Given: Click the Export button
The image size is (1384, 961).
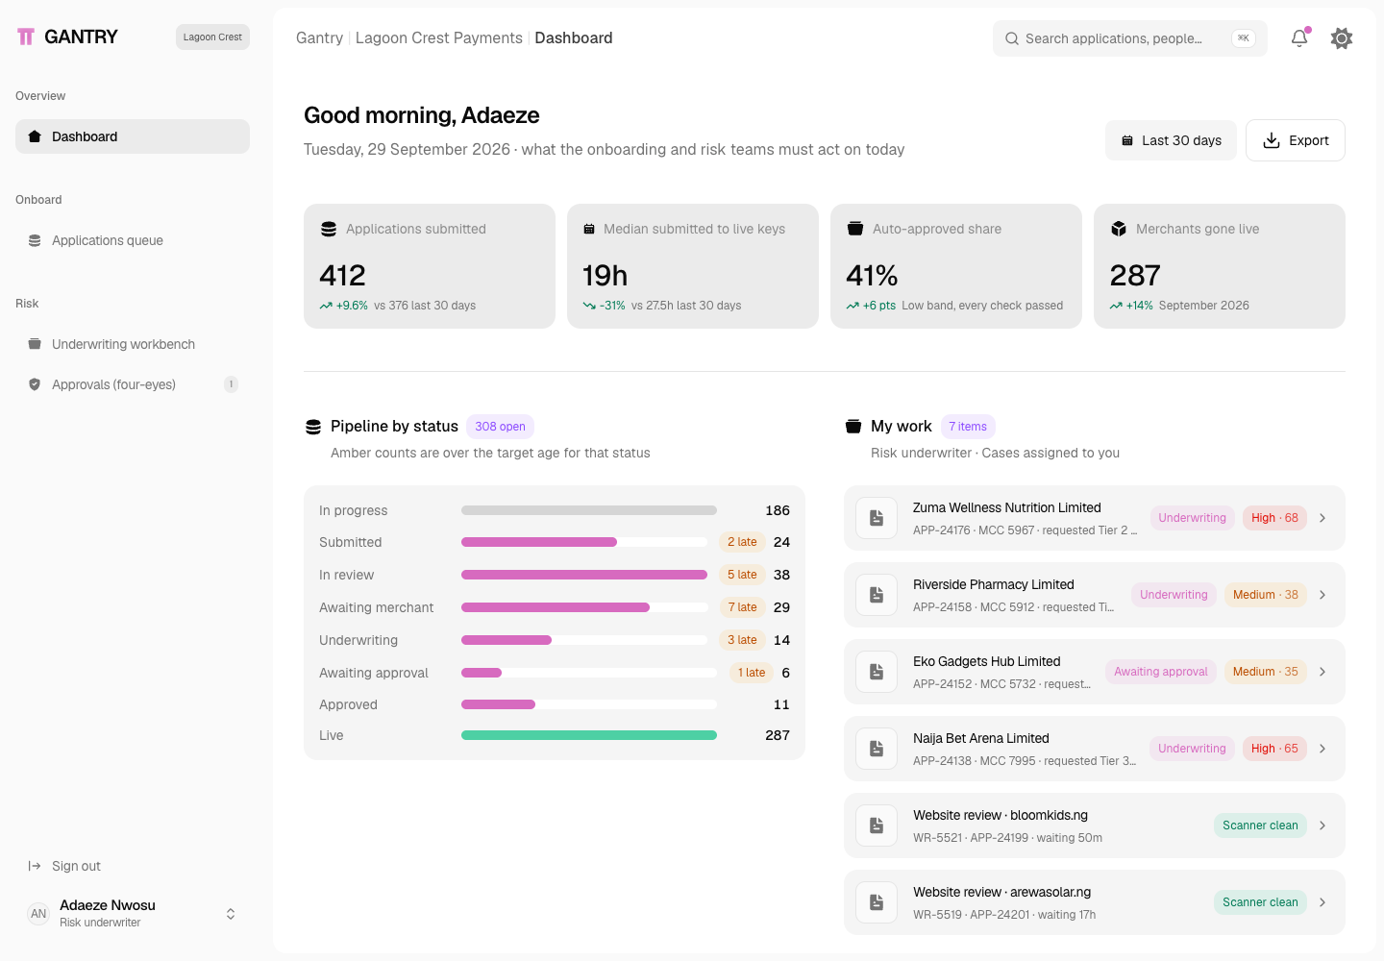Looking at the screenshot, I should point(1296,140).
